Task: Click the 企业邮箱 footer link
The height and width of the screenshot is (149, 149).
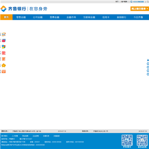Action: (x=36, y=136)
